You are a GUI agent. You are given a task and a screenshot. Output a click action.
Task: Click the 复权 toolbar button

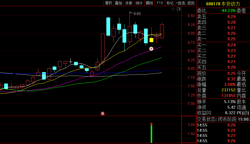coord(109,3)
